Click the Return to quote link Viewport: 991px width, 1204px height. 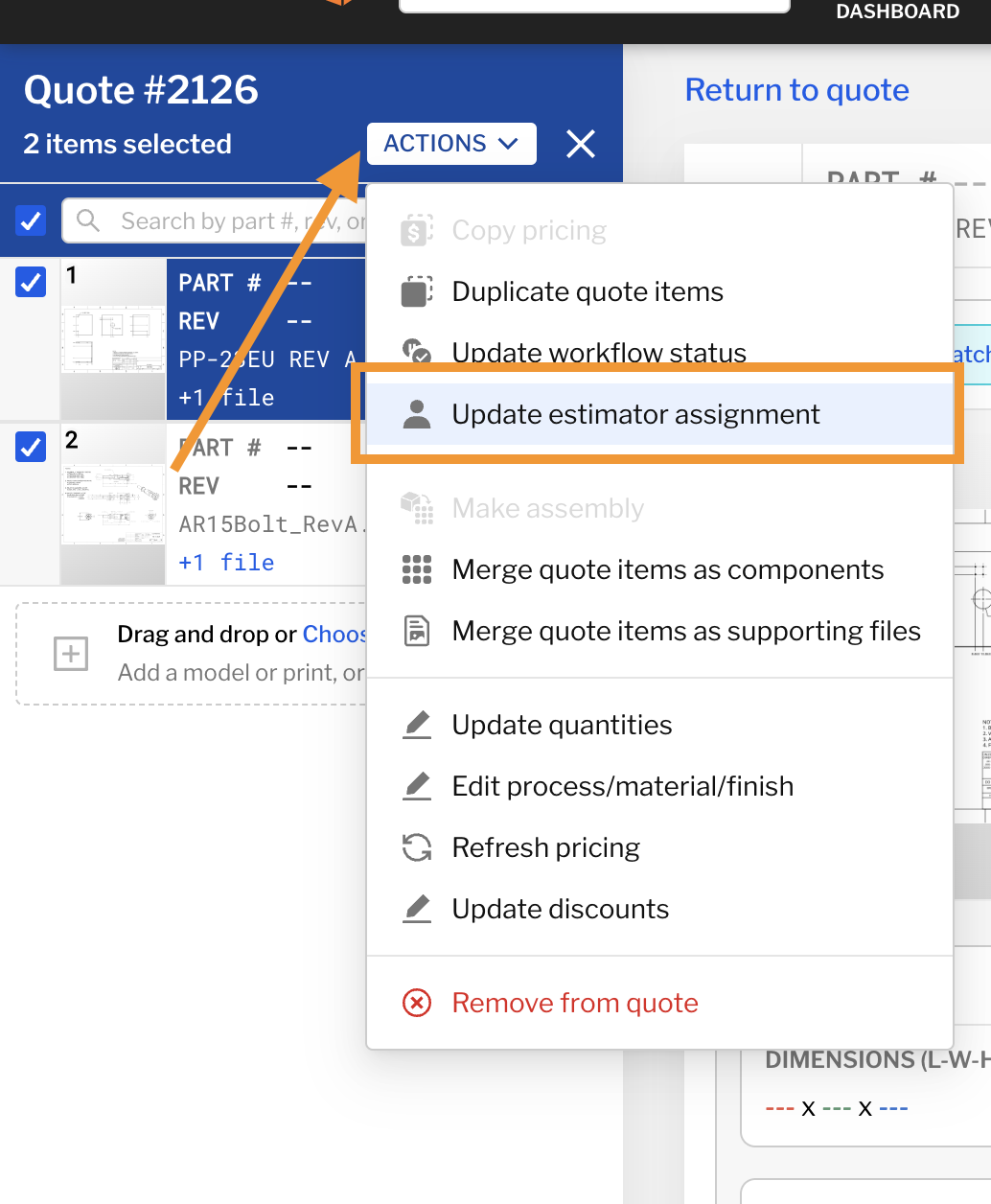[x=797, y=90]
